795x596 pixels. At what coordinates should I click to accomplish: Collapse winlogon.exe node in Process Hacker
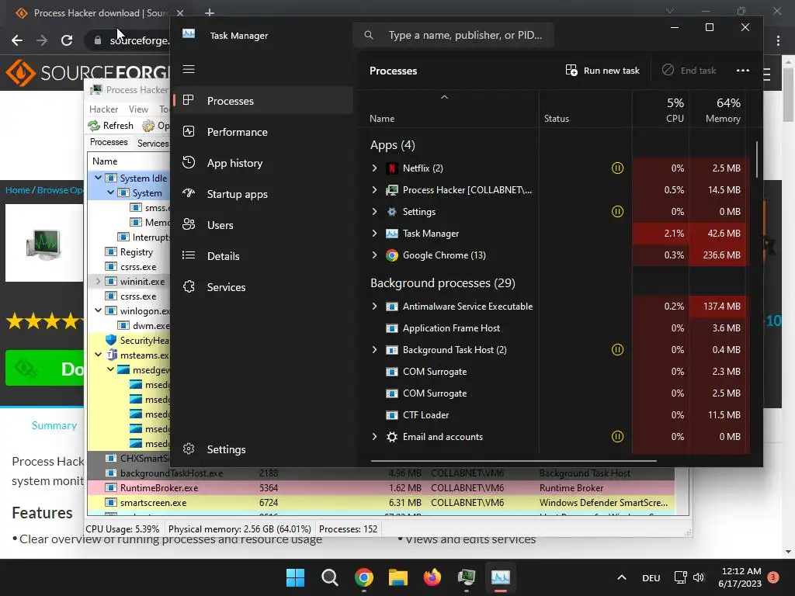(98, 310)
